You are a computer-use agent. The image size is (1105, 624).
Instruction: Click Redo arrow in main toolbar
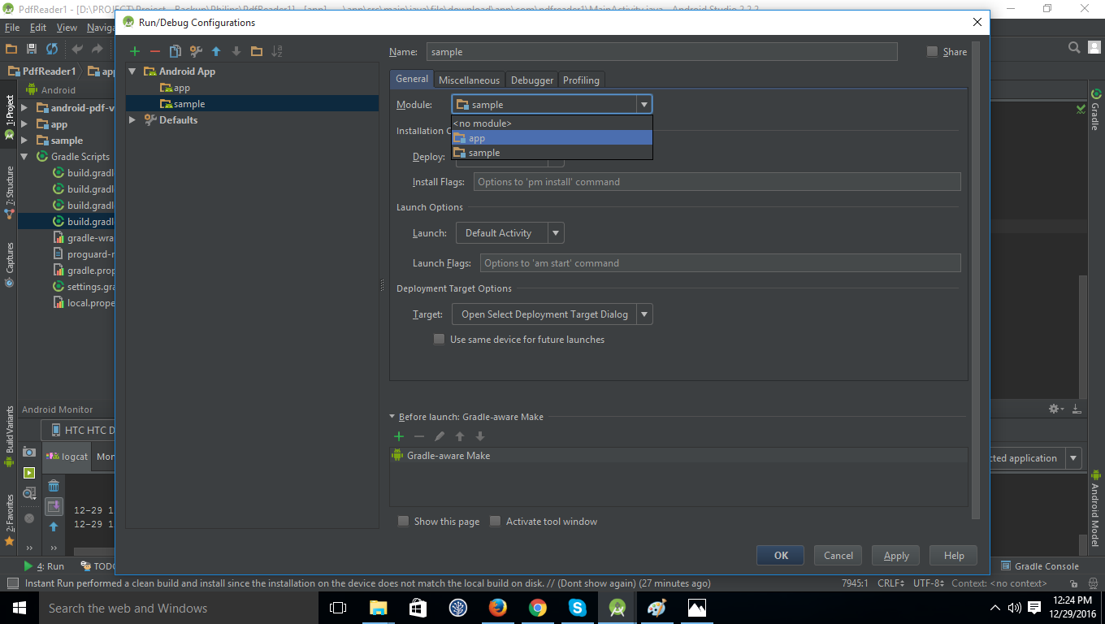coord(97,49)
